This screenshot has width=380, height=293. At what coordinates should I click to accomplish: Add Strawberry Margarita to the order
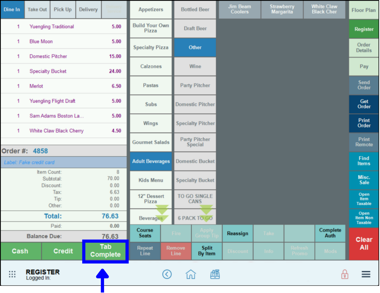click(x=282, y=10)
